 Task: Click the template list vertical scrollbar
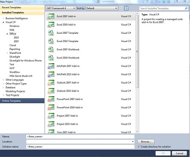click(137, 51)
